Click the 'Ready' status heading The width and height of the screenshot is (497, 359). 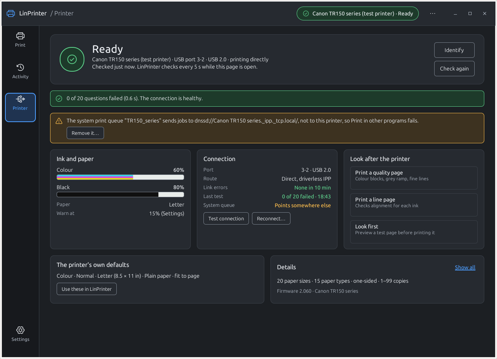coord(107,49)
